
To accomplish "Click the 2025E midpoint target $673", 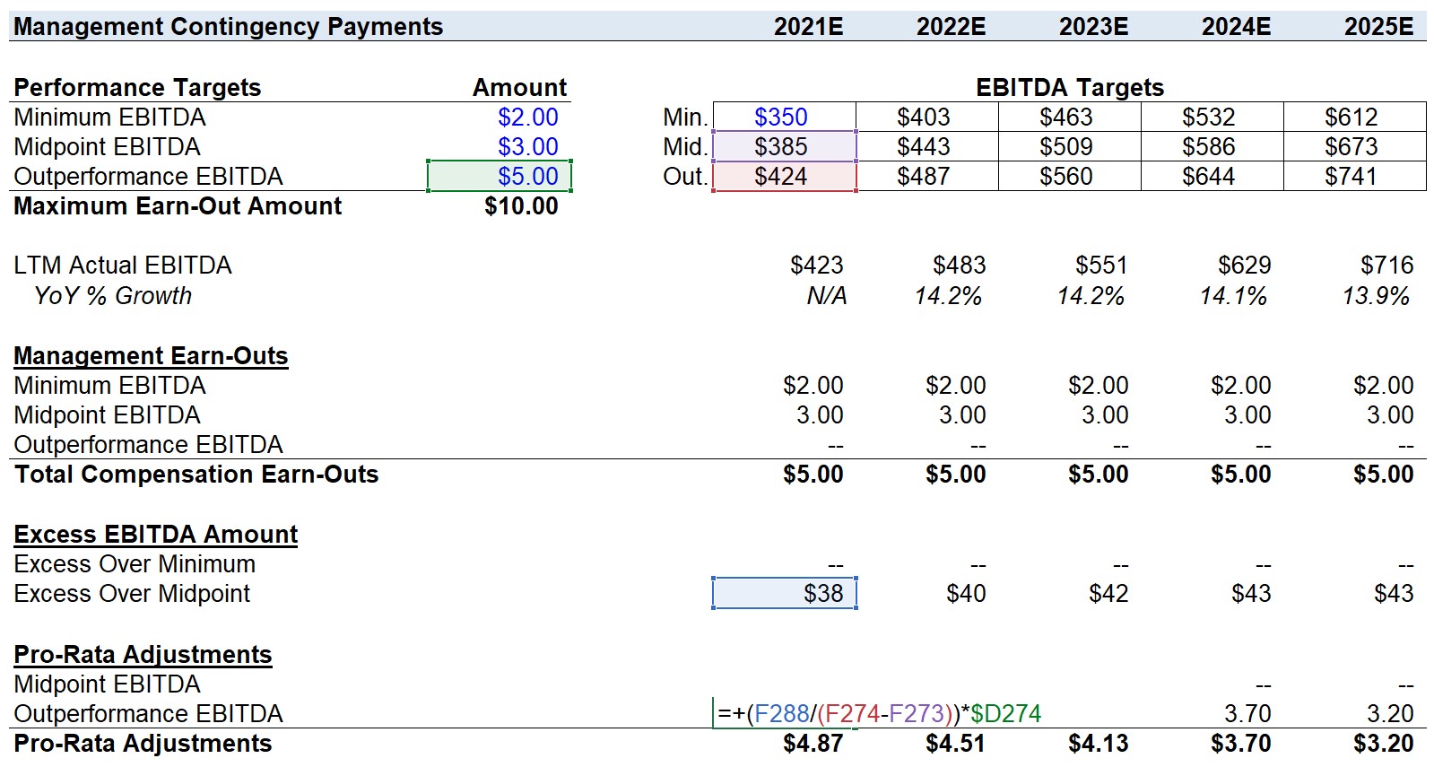I will (x=1355, y=146).
